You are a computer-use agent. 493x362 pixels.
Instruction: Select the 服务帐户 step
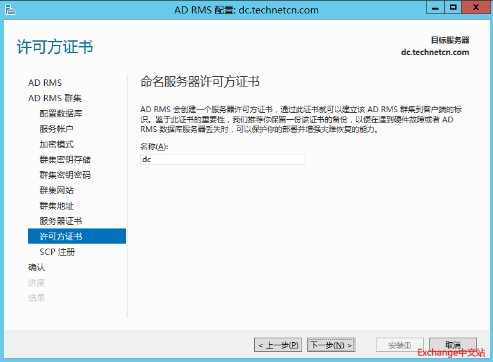coord(56,129)
